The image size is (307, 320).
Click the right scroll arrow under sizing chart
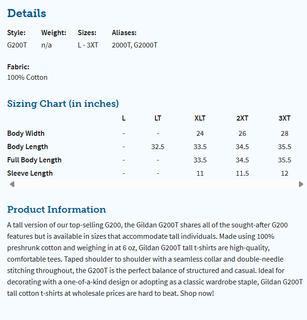[x=301, y=184]
